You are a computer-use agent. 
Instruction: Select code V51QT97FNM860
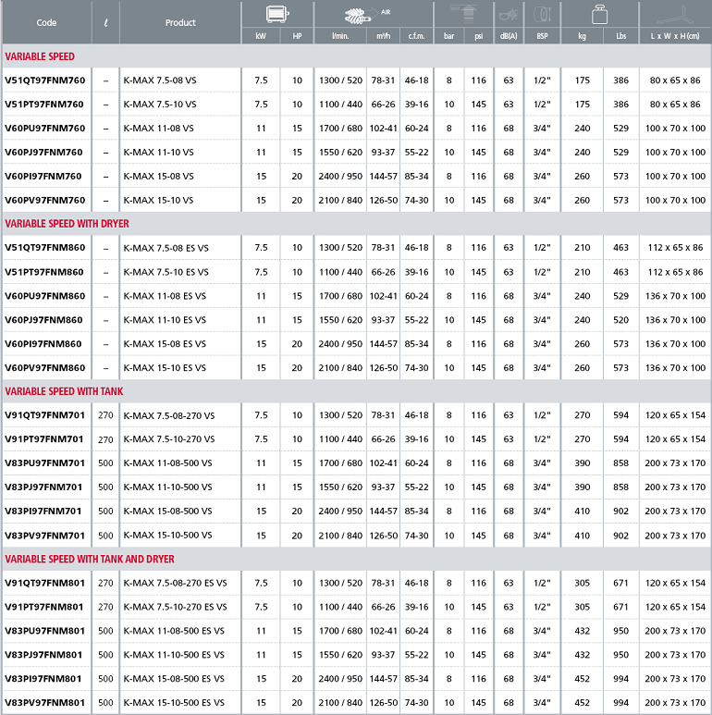(x=44, y=248)
